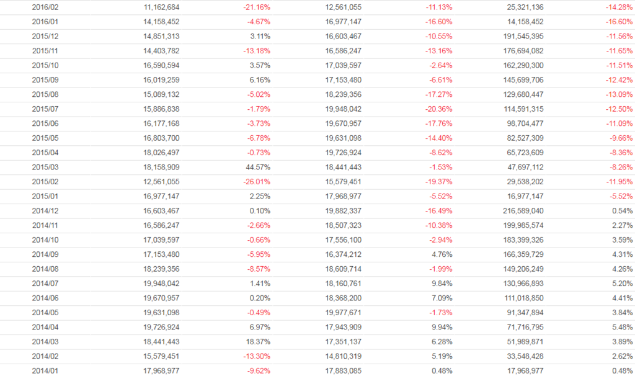Select the 5.48% cell in 2014/04 row
This screenshot has height=376, width=635.
pyautogui.click(x=622, y=328)
